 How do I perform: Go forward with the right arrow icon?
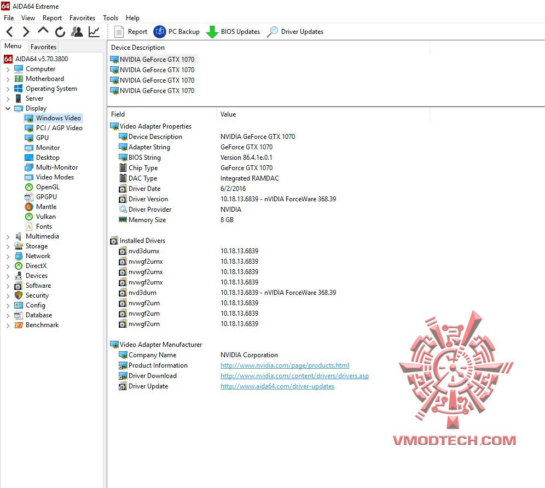click(26, 32)
